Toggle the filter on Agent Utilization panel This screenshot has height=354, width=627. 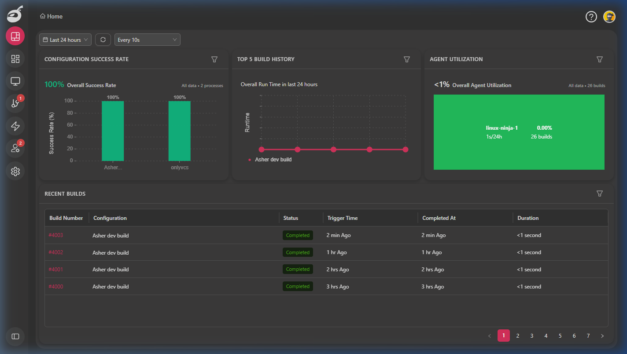599,59
